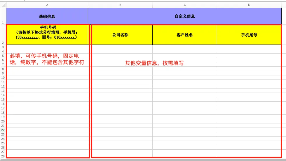
Task: Select the 公司名称 header cell
Action: pos(120,35)
